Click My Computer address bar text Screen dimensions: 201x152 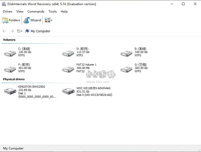pyautogui.click(x=41, y=31)
